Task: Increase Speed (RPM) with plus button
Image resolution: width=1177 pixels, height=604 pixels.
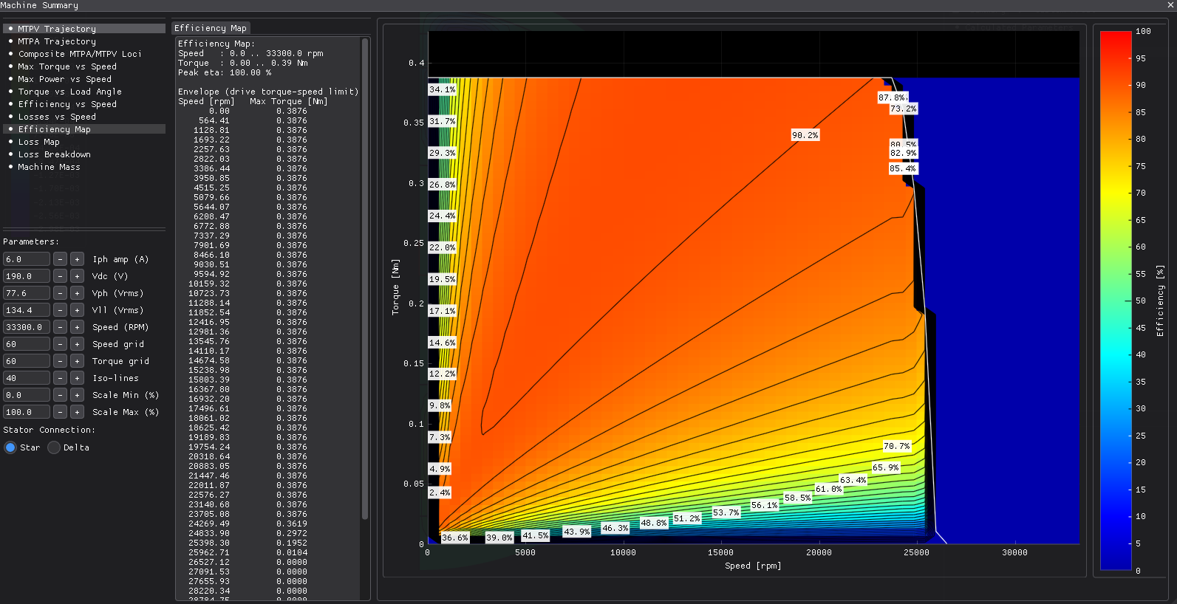Action: tap(77, 327)
